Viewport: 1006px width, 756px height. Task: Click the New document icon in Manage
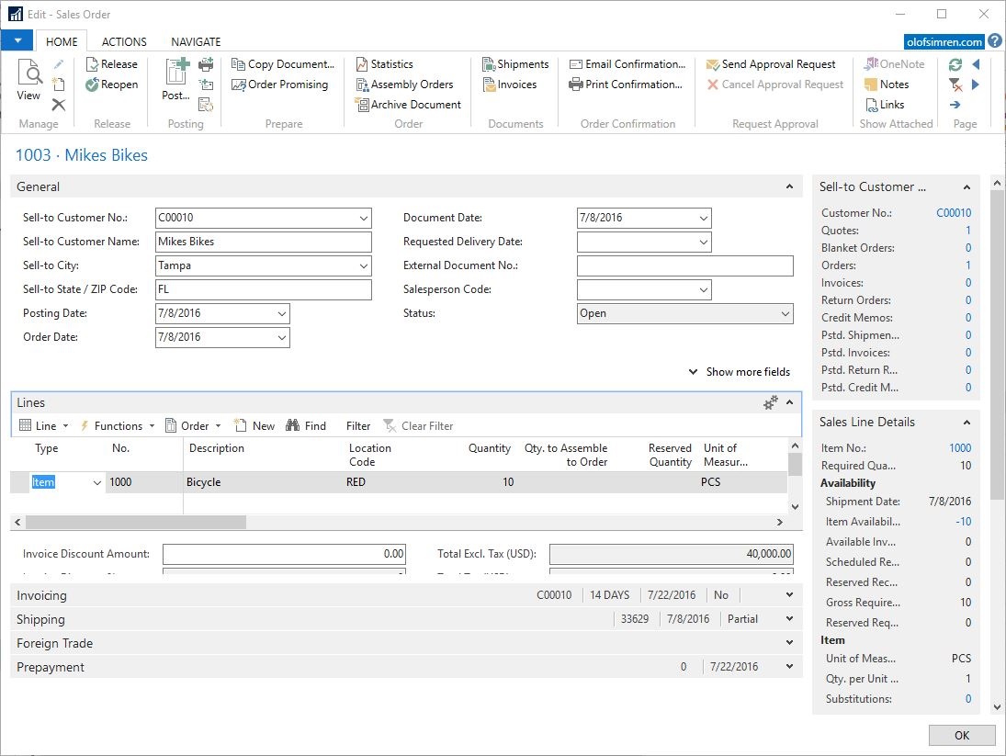point(59,84)
